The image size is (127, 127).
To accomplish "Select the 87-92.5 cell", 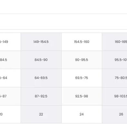I will coord(41,96).
